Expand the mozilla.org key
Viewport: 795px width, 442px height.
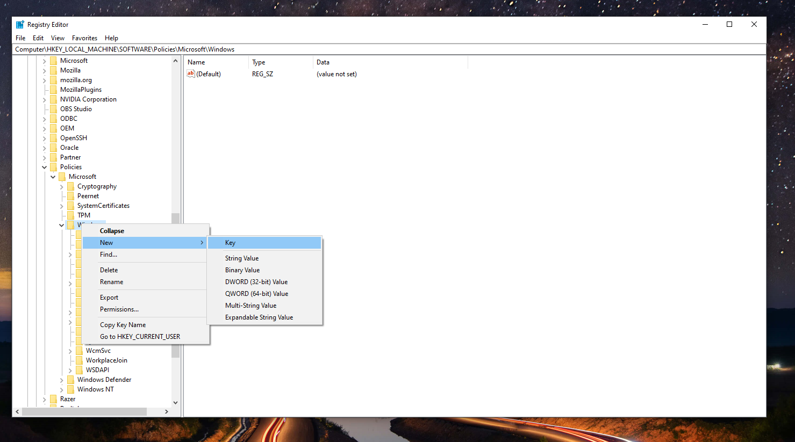45,81
